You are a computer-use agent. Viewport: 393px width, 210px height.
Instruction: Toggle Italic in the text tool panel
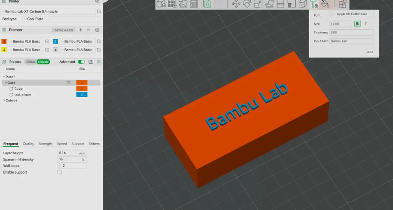click(x=366, y=24)
